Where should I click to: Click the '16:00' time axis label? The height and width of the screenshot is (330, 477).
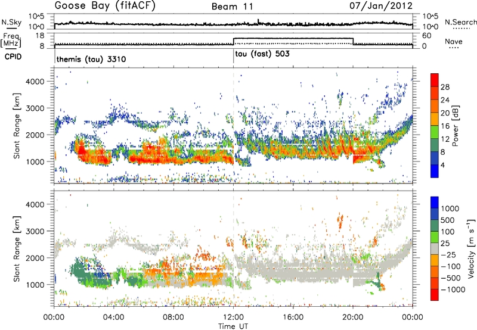coord(293,317)
